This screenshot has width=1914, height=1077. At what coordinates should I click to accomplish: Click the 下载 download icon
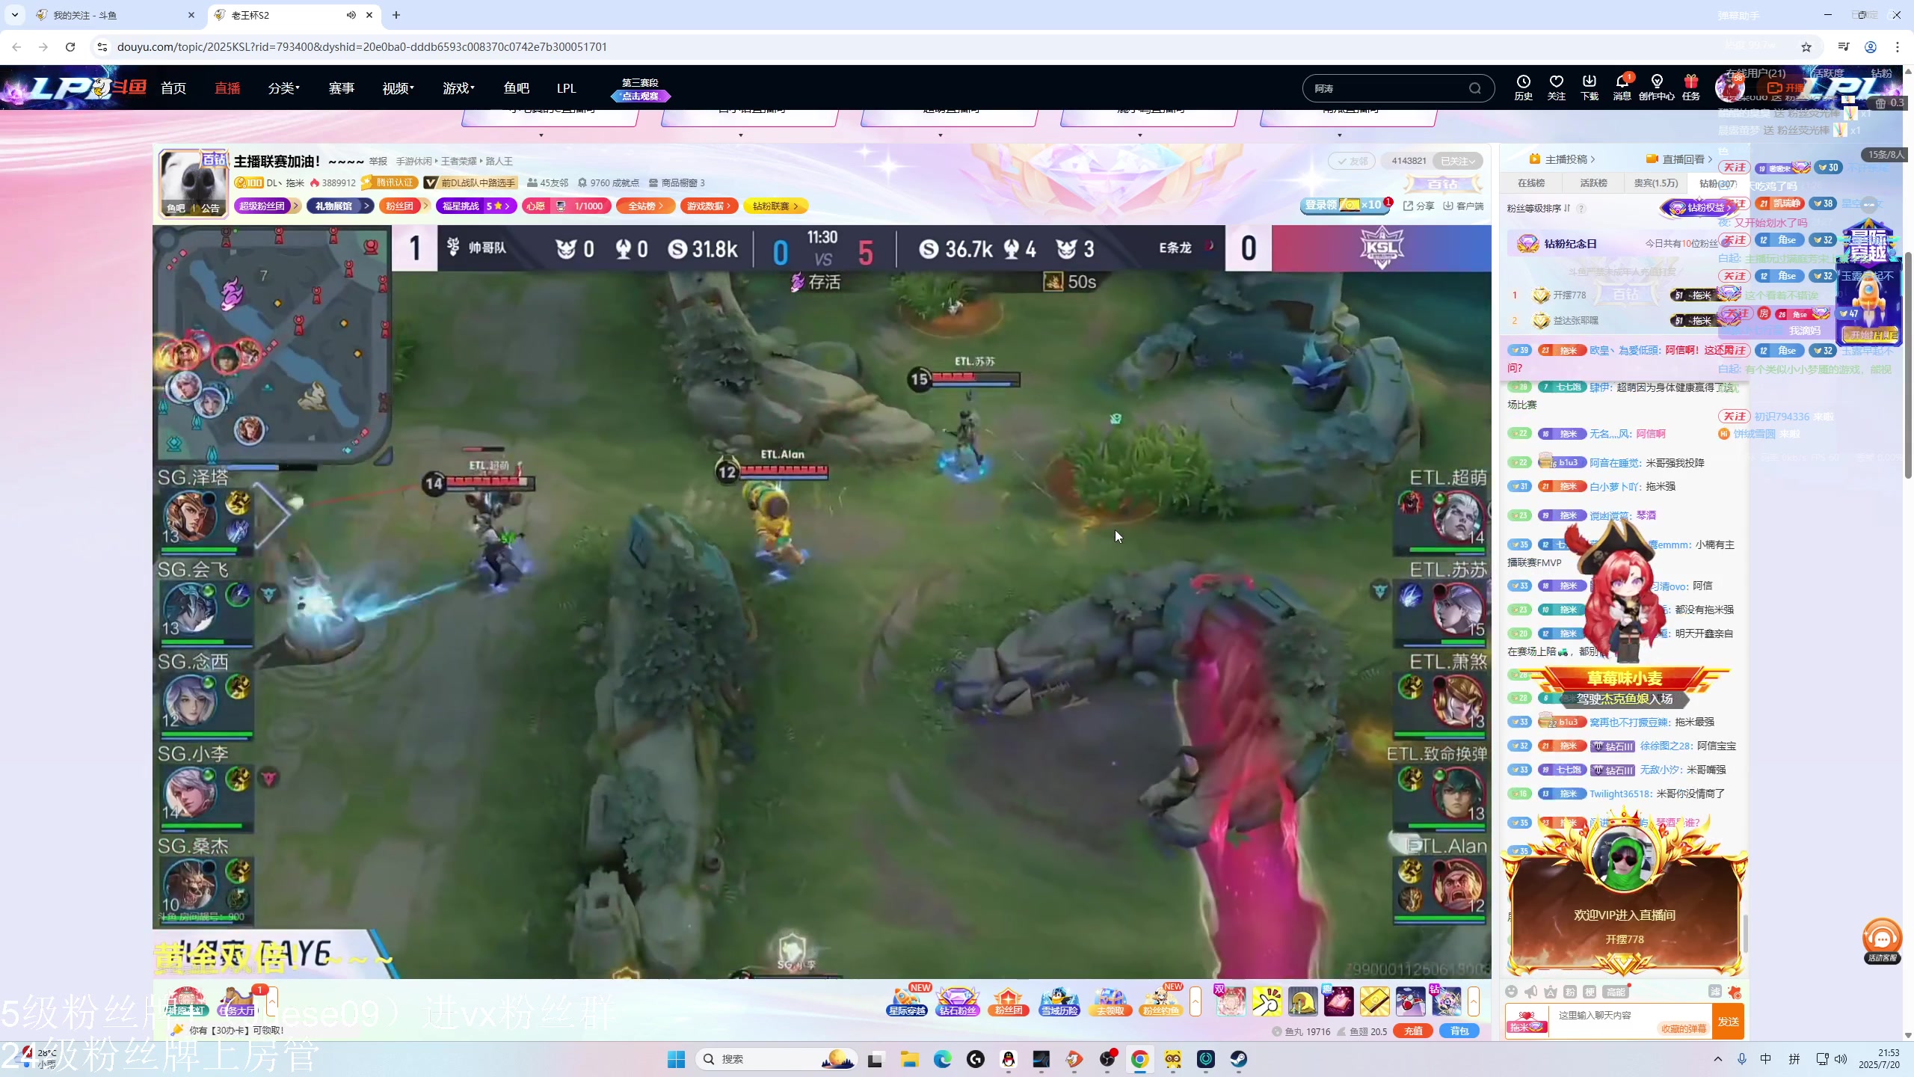pos(1590,87)
